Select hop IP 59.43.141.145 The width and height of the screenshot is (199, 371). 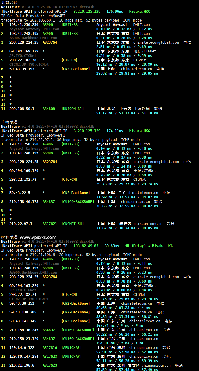tap(23, 321)
